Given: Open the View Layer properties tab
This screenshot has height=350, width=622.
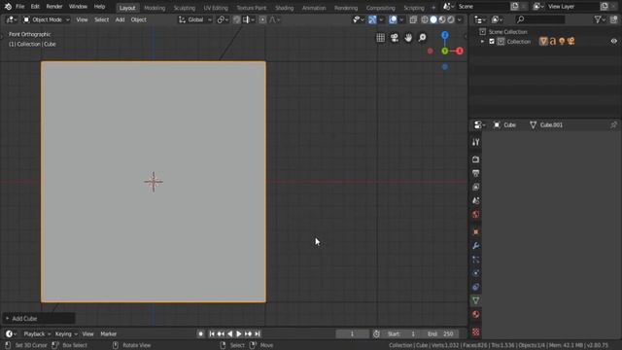Looking at the screenshot, I should [475, 187].
